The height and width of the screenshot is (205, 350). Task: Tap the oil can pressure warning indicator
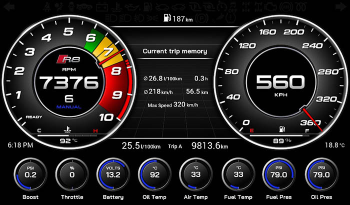click(x=132, y=7)
